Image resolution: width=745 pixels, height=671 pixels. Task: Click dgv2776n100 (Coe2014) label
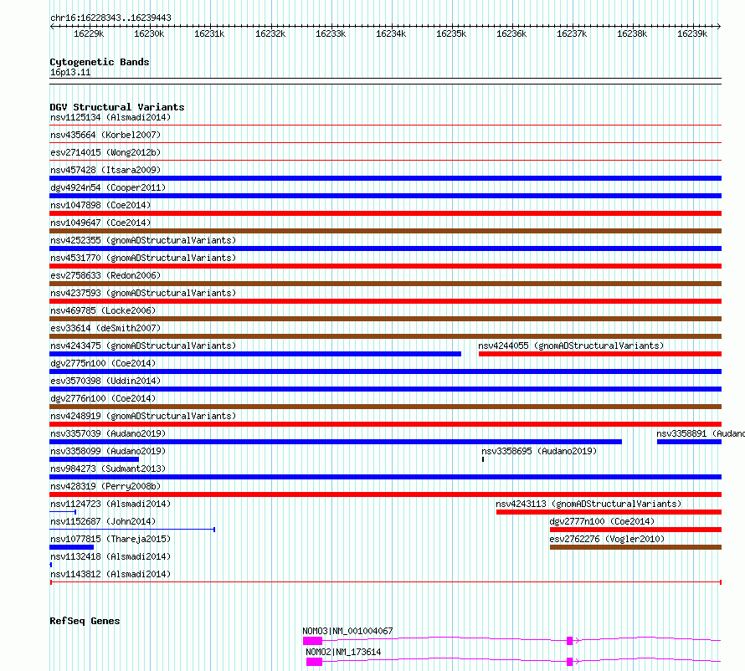pos(103,398)
